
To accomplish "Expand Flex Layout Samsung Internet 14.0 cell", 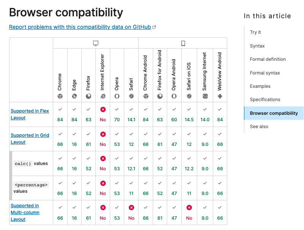I will click(205, 114).
